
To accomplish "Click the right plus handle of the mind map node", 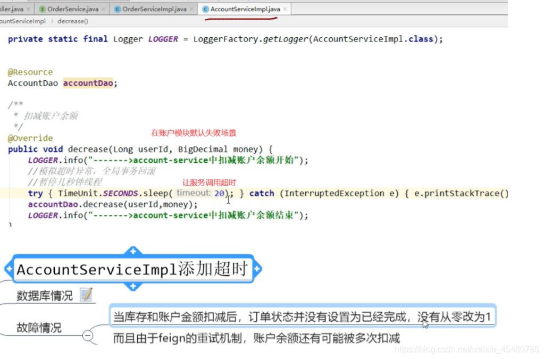I will (257, 269).
